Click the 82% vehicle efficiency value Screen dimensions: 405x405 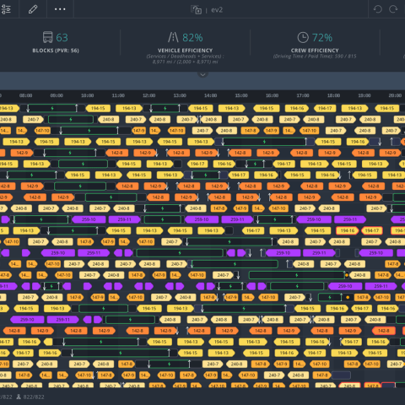point(192,37)
